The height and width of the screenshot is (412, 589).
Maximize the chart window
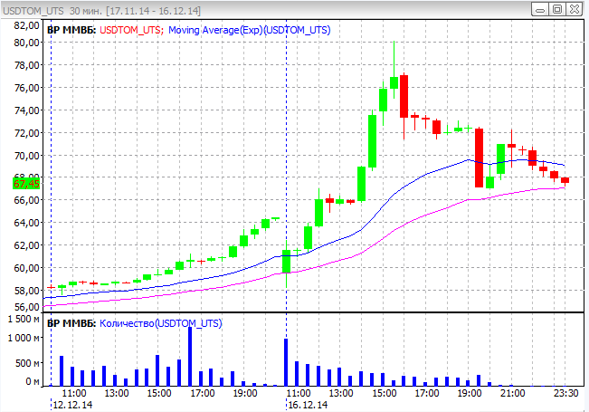tap(557, 9)
